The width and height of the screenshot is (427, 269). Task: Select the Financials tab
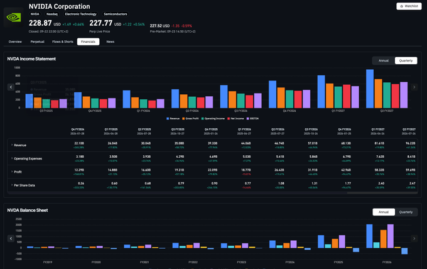[x=89, y=41]
